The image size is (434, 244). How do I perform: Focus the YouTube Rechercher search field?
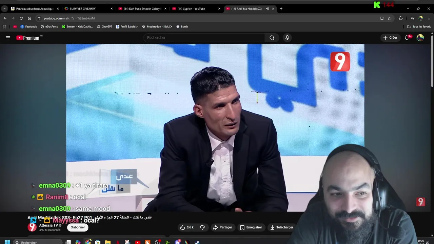click(x=204, y=38)
